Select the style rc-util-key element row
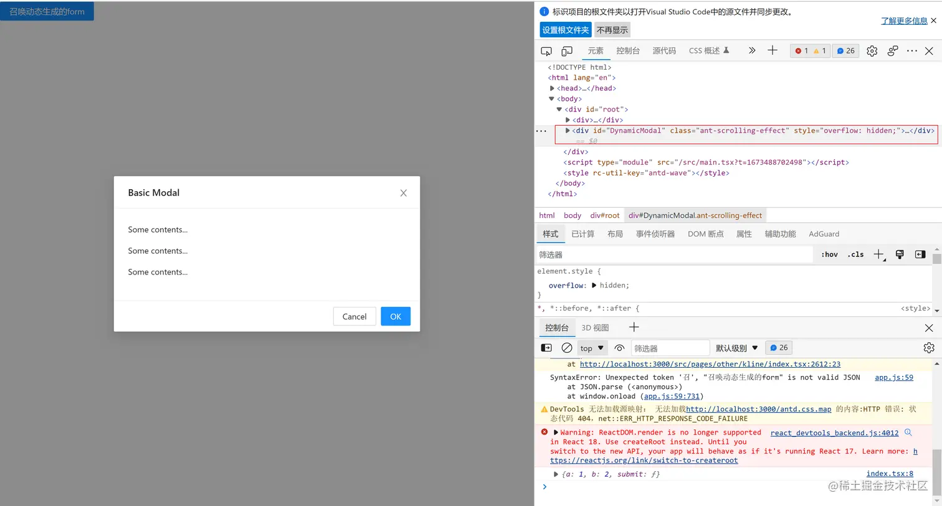This screenshot has height=506, width=942. pyautogui.click(x=646, y=173)
